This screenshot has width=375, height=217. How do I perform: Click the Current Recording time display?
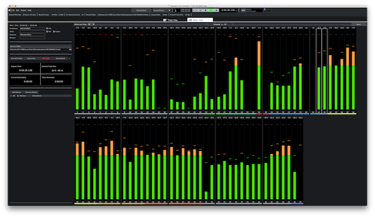click(x=25, y=80)
